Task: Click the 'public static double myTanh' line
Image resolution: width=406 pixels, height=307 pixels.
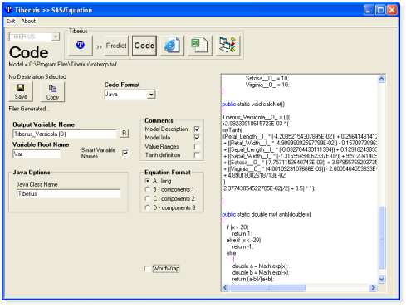Action: (x=267, y=214)
